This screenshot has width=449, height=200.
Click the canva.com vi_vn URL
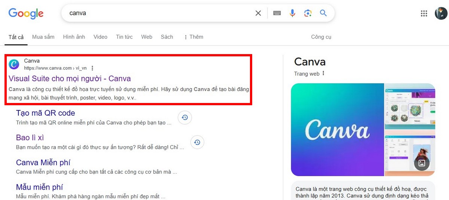(x=55, y=68)
